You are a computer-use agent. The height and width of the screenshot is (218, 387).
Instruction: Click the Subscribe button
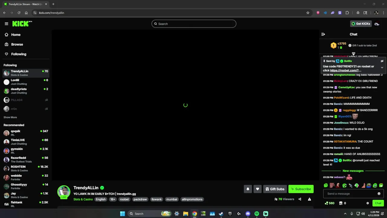(301, 189)
